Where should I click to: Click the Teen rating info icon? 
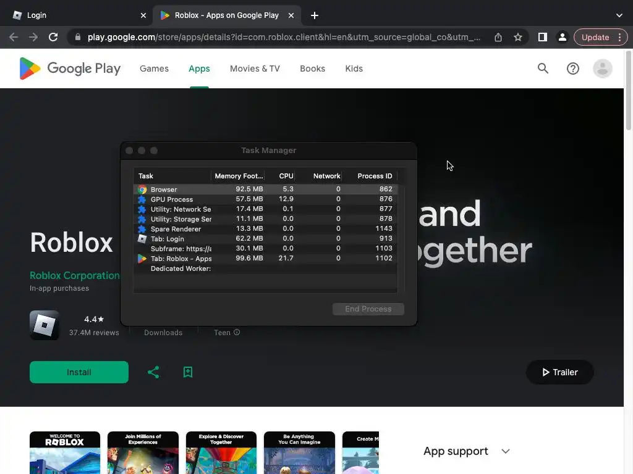tap(237, 332)
